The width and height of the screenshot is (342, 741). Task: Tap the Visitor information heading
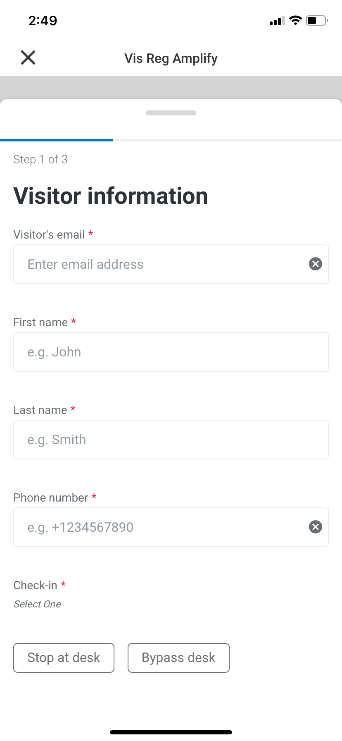pos(111,196)
